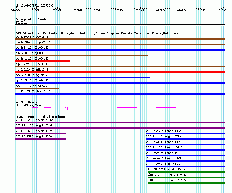Image resolution: width=232 pixels, height=193 pixels.
Task: Click the esv29772 (Conrad2009) brown bar
Action: pos(37,89)
